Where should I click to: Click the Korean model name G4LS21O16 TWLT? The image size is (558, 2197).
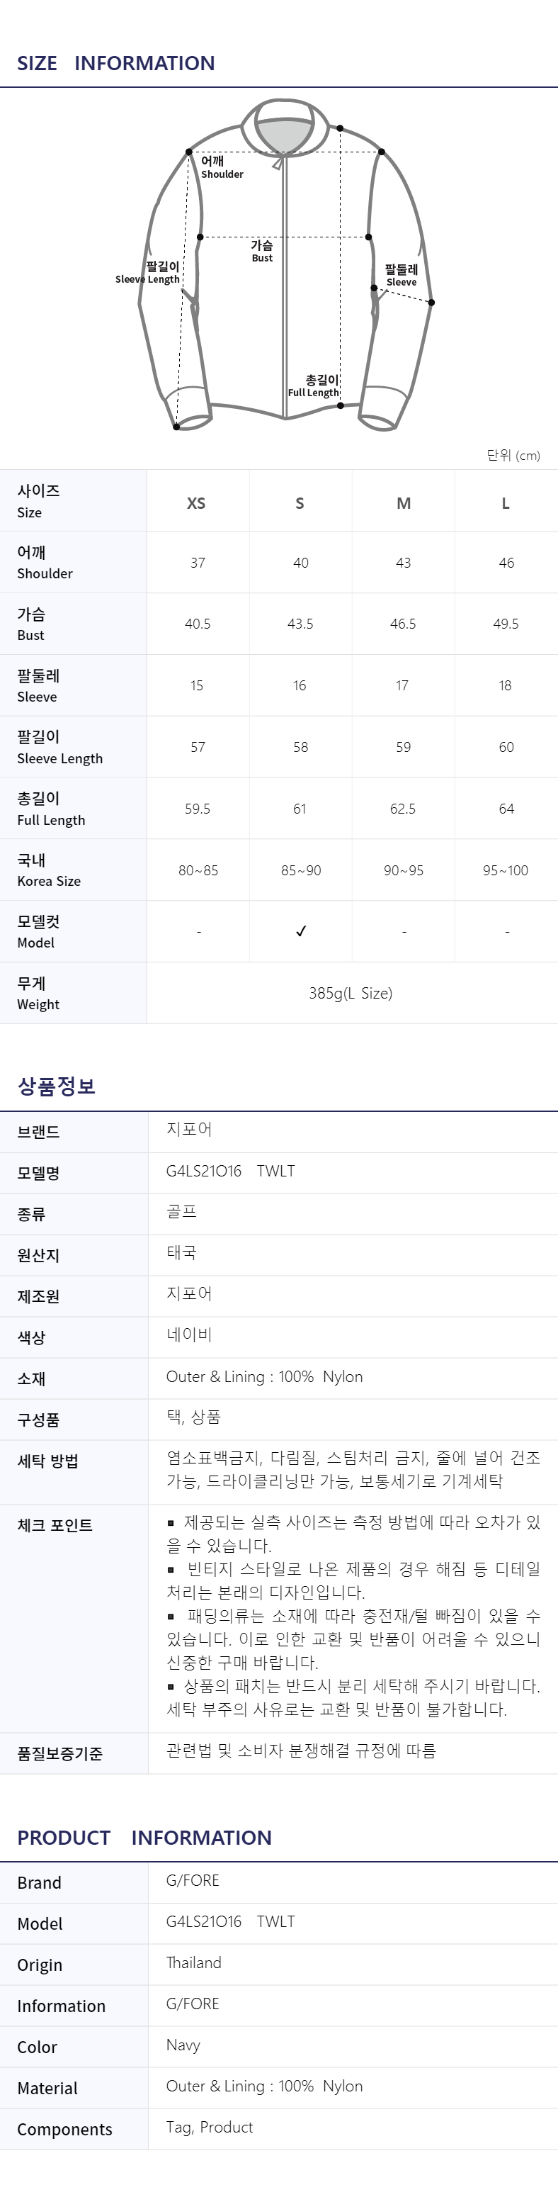coord(230,1171)
